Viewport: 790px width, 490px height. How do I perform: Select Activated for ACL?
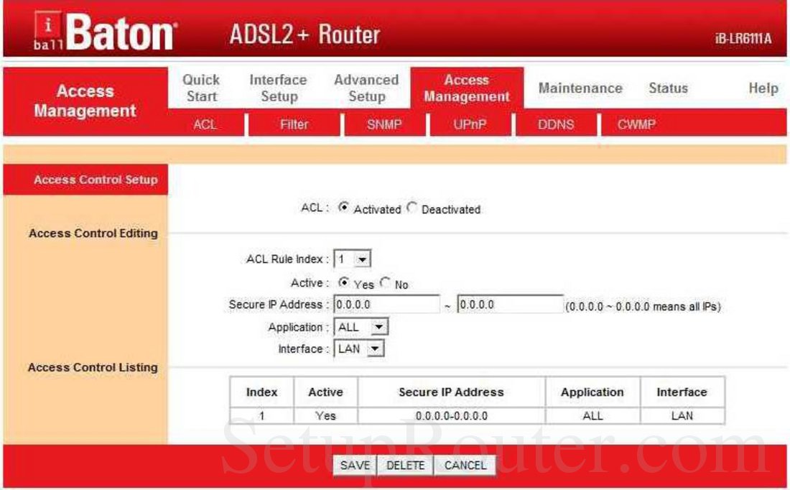pos(342,209)
